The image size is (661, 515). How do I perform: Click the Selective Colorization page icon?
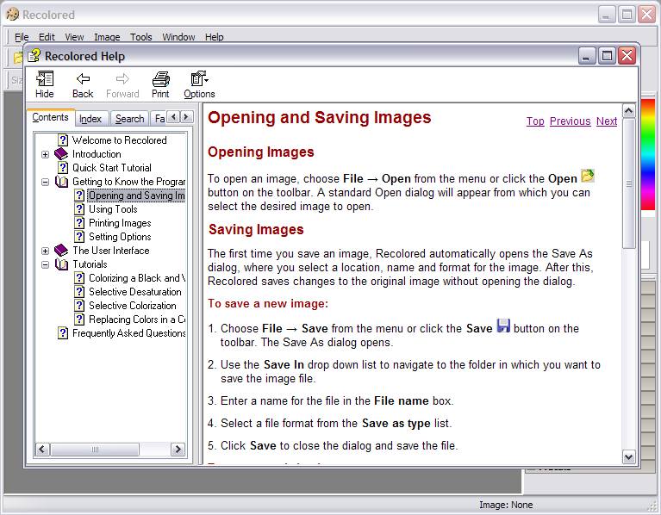[x=79, y=305]
